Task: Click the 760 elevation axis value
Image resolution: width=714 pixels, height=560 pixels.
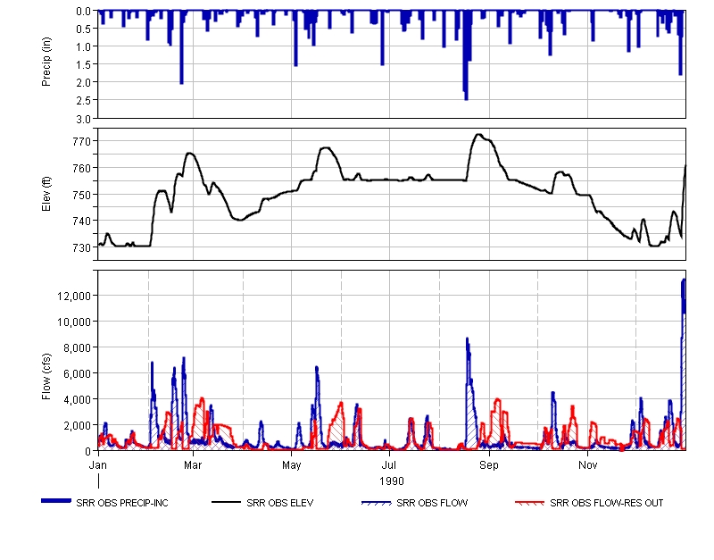Action: (82, 168)
